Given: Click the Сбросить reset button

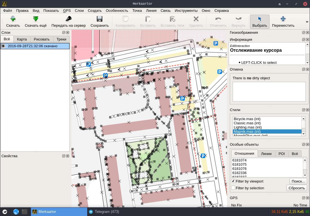Looking at the screenshot, I should [296, 188].
